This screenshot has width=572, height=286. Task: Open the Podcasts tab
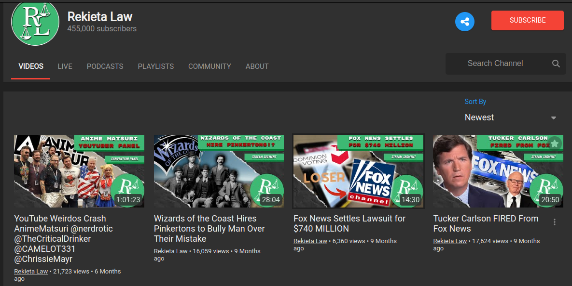(x=105, y=66)
